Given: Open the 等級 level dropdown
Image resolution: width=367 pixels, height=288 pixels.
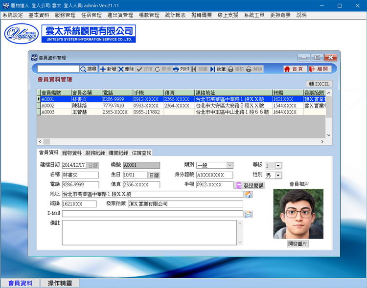Looking at the screenshot, I should [x=278, y=166].
